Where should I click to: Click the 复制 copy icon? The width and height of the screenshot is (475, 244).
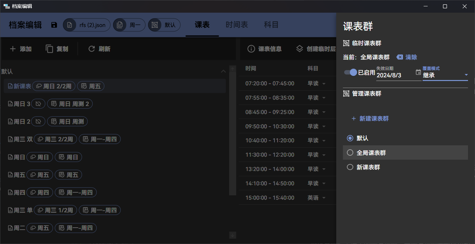49,49
